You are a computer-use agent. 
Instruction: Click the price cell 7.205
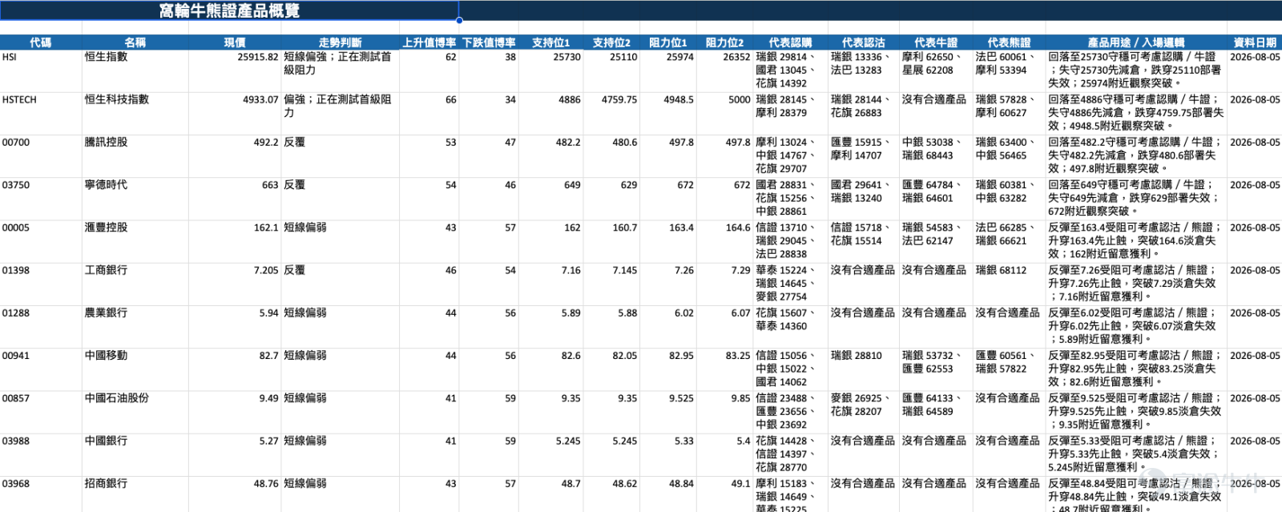(x=235, y=284)
